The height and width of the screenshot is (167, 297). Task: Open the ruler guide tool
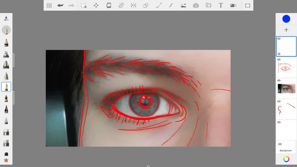click(121, 5)
